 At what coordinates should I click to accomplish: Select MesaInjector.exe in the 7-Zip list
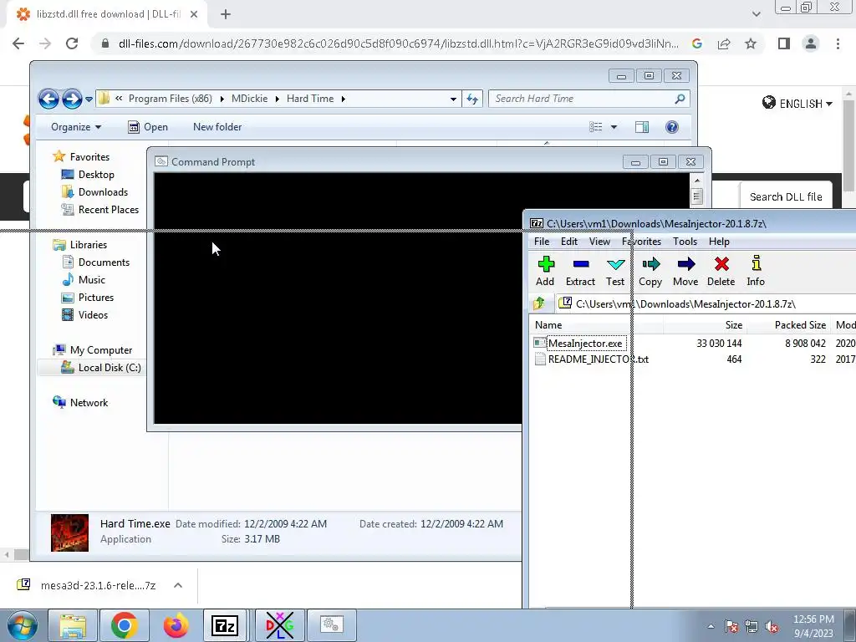pyautogui.click(x=584, y=344)
